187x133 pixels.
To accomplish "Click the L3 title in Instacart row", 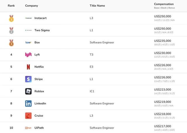I will pos(91,18).
